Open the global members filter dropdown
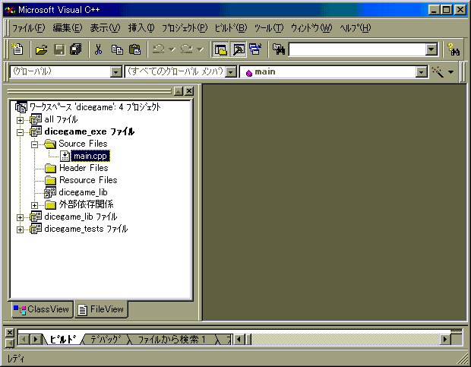The image size is (471, 367). [231, 72]
